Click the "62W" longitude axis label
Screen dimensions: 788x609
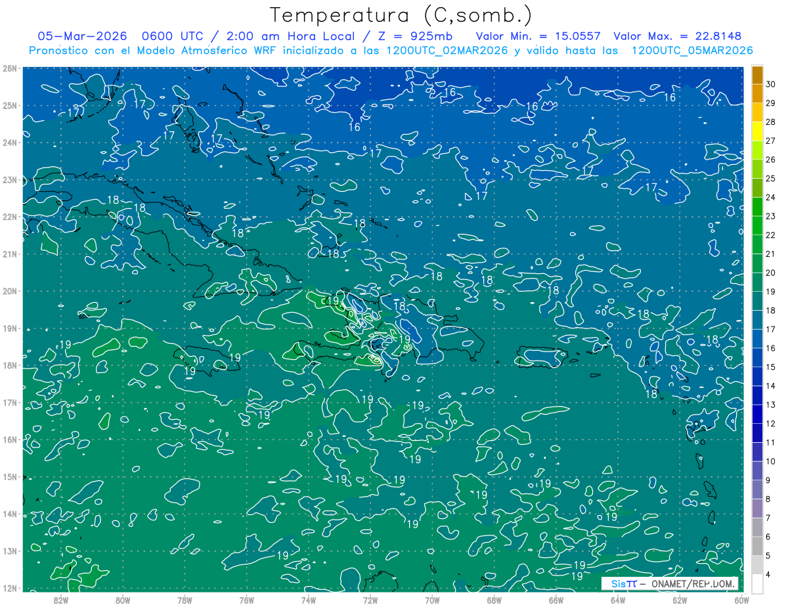pyautogui.click(x=680, y=599)
